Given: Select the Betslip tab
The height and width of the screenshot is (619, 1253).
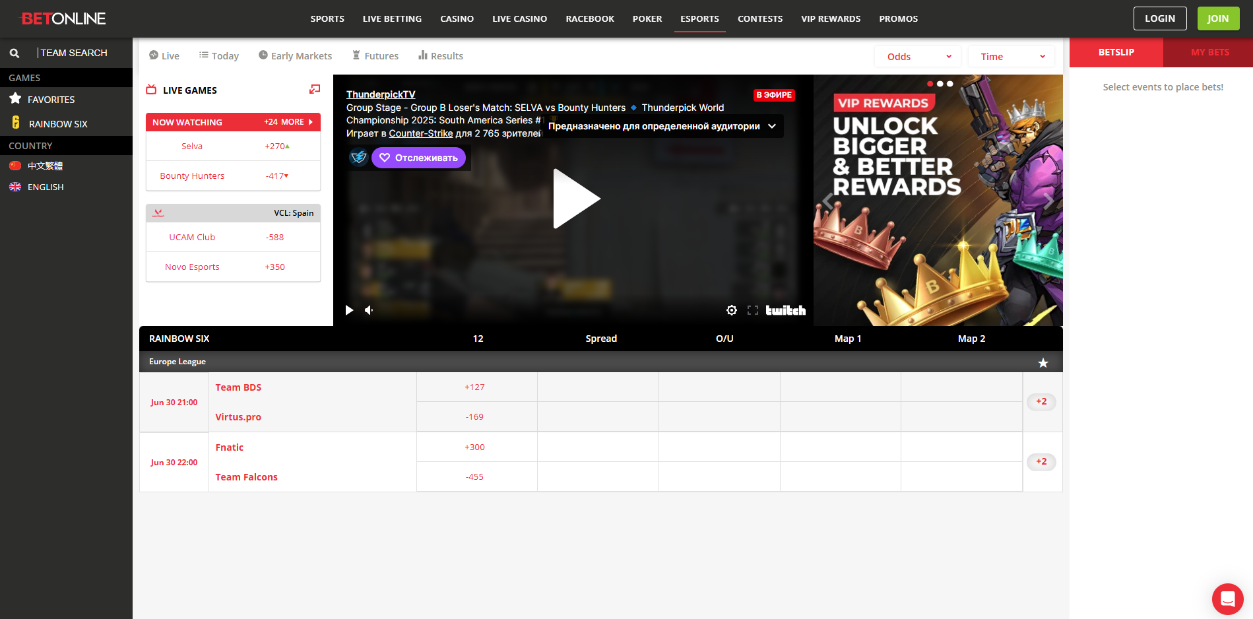Looking at the screenshot, I should click(1116, 52).
